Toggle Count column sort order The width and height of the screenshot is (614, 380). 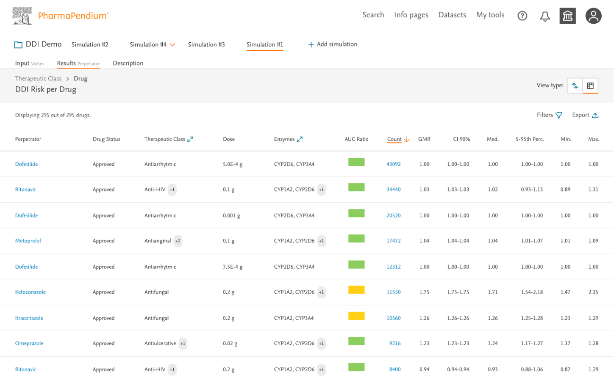pyautogui.click(x=406, y=139)
